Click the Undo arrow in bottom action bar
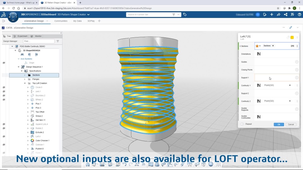 [x=124, y=164]
